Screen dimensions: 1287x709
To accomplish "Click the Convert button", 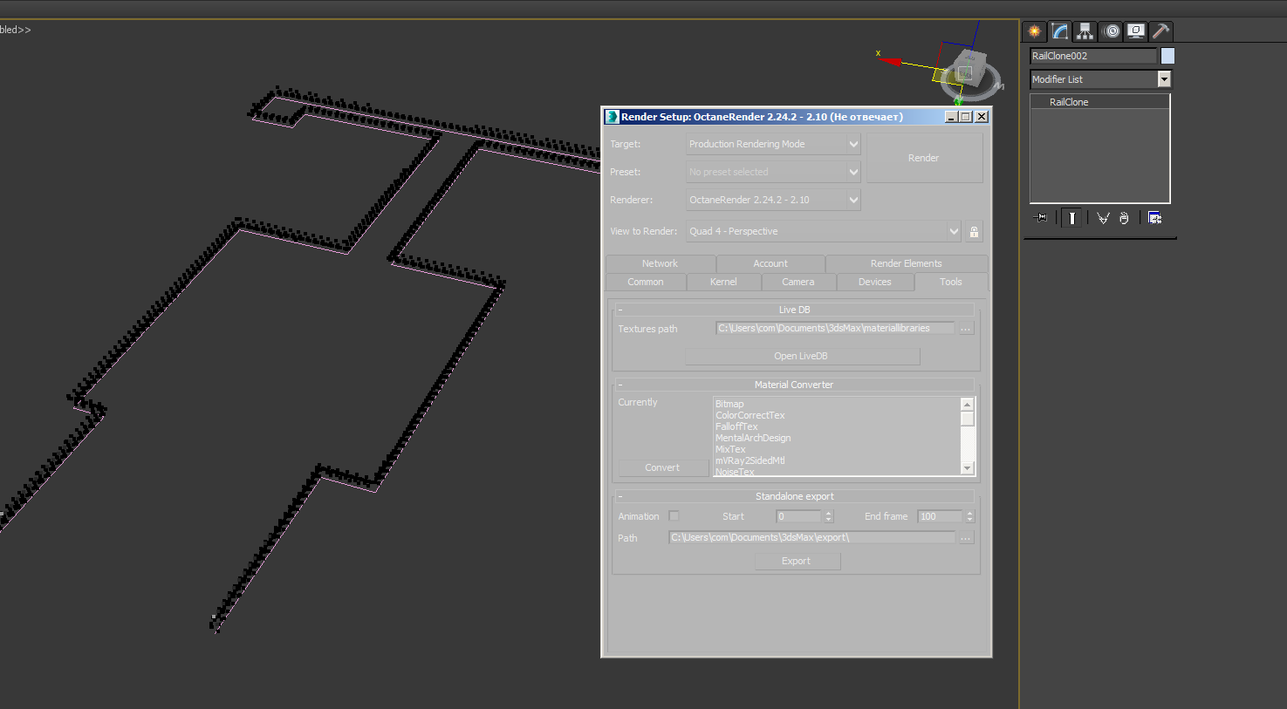I will [x=662, y=468].
